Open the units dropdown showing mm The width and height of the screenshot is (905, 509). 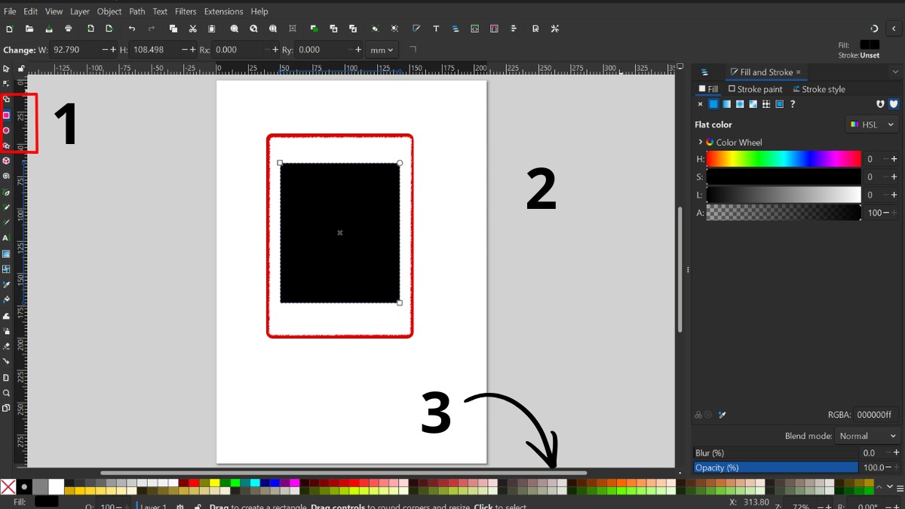[x=382, y=50]
